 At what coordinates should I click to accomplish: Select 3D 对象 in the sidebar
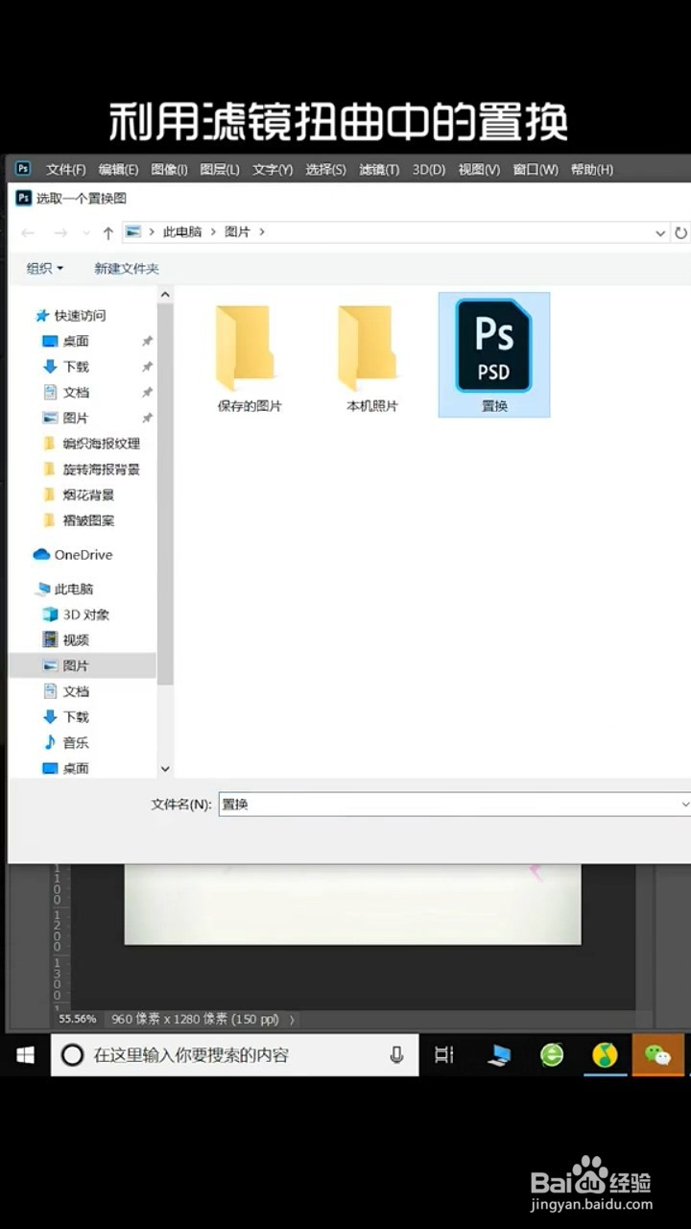(77, 614)
